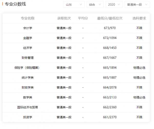Screen dimensions: 154x129
Task: Select the 数学类 major name
Action: click(28, 97)
